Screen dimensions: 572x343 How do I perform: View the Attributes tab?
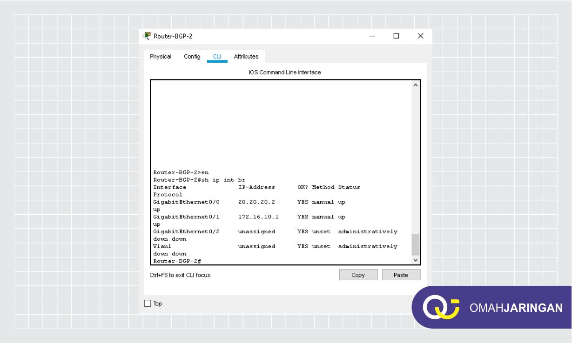click(x=246, y=56)
